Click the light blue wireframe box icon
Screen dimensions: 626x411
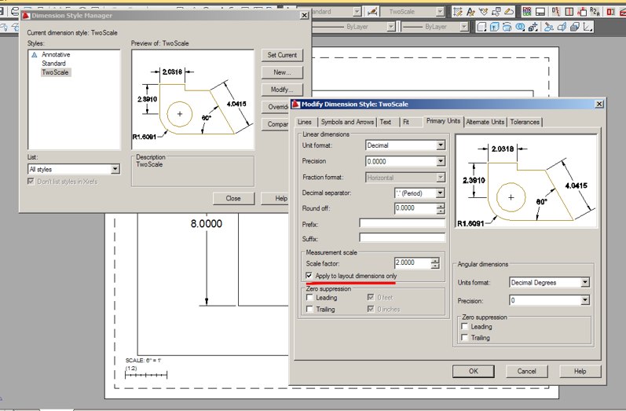[562, 28]
